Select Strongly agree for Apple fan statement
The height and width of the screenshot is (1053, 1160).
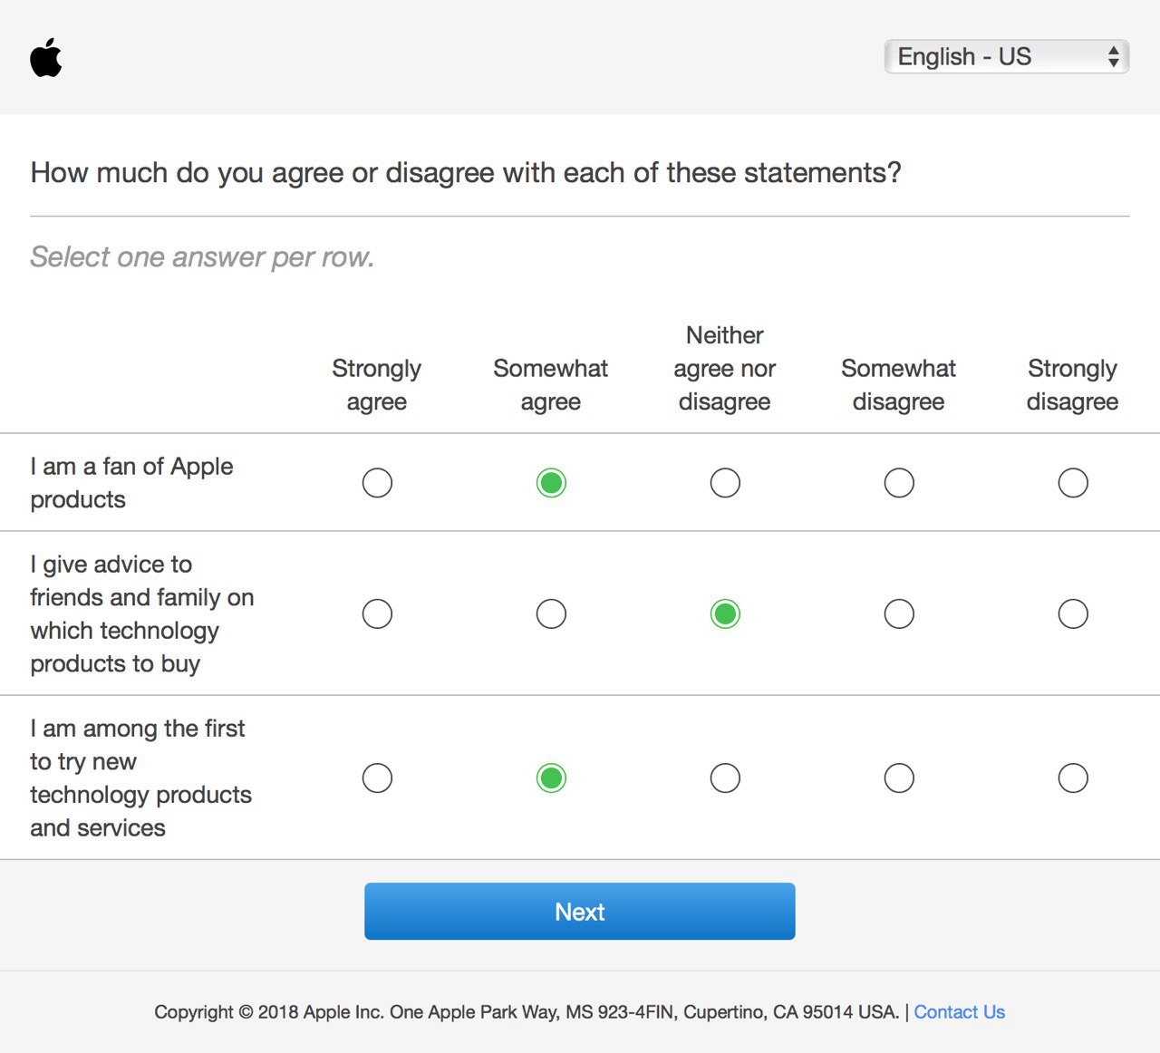377,483
